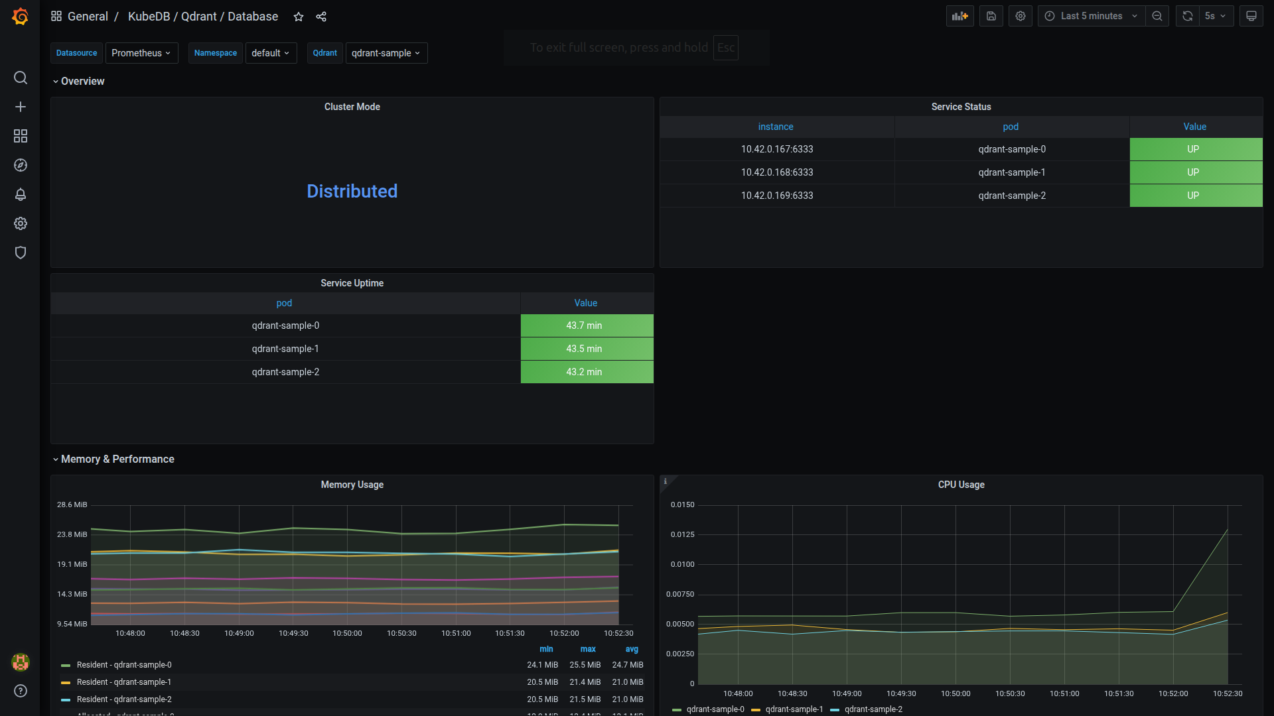Open the Search dashboards sidebar icon
The image size is (1274, 716).
(21, 78)
